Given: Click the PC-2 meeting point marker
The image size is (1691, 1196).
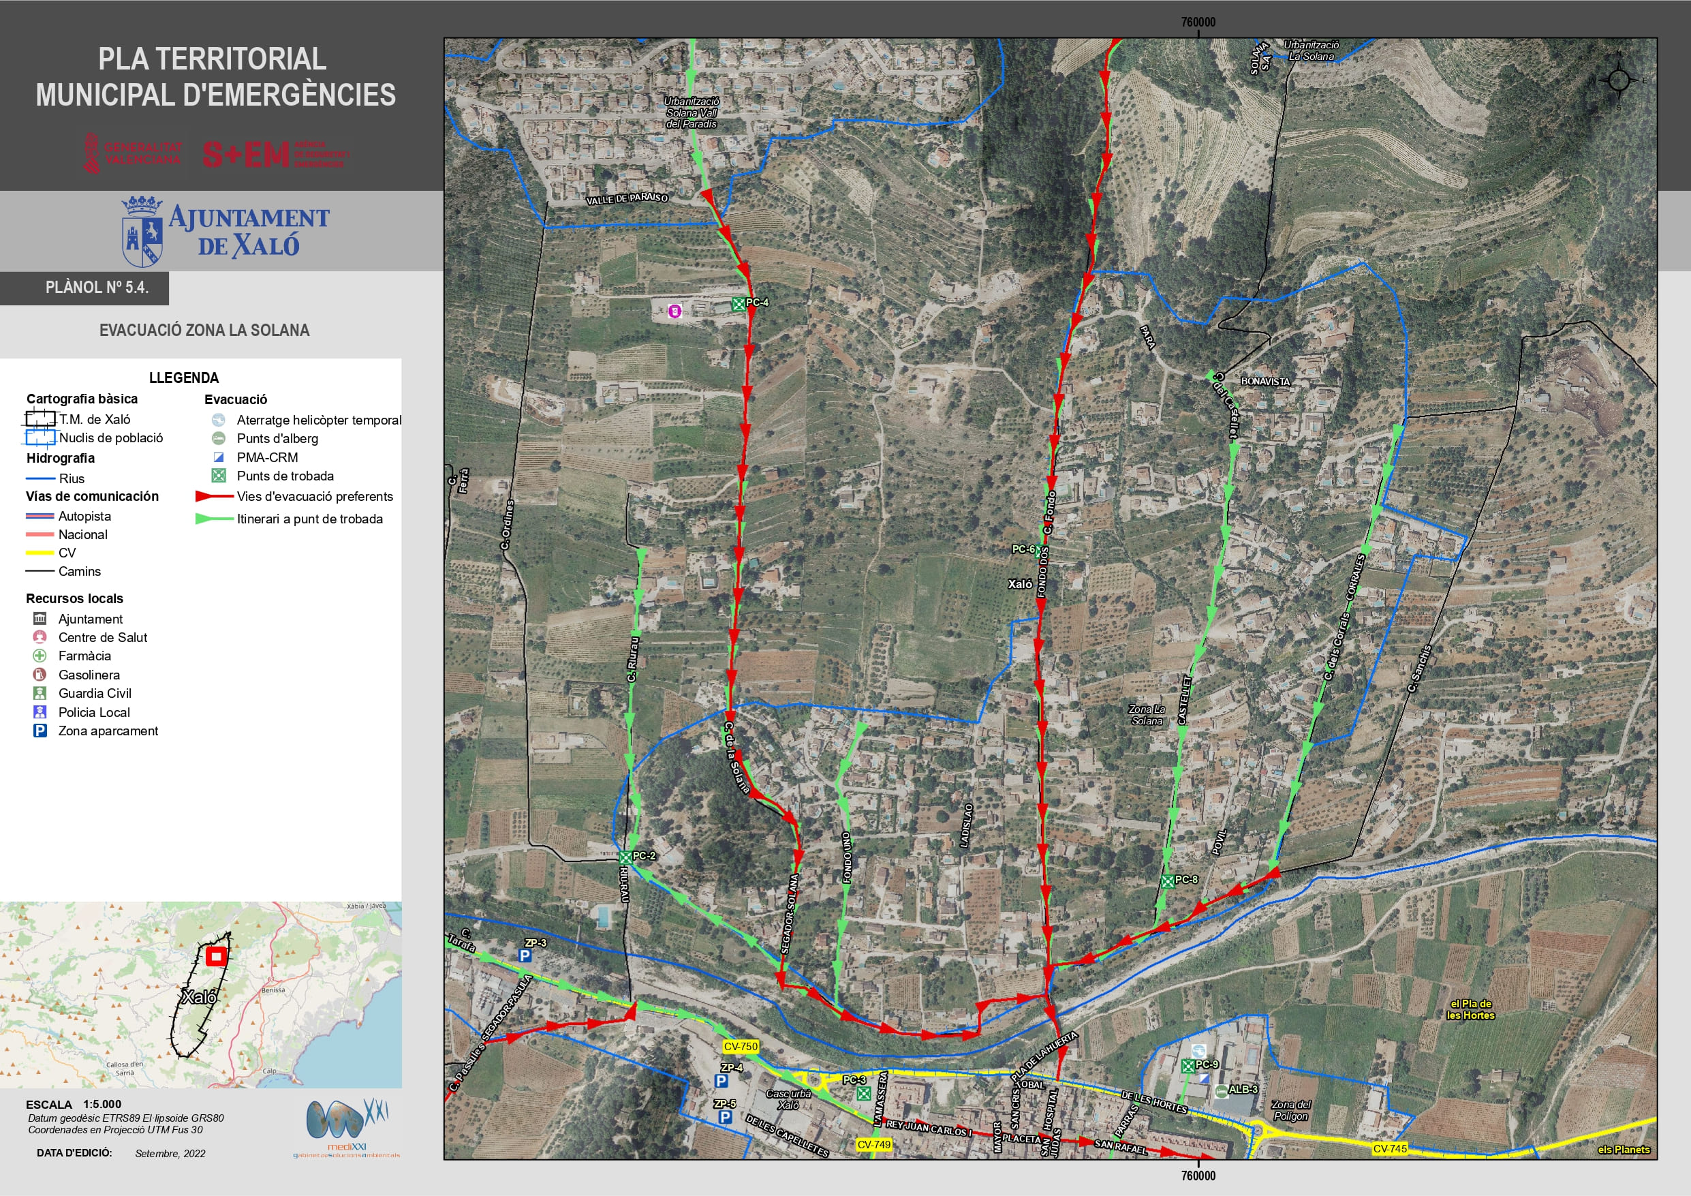Looking at the screenshot, I should [625, 857].
